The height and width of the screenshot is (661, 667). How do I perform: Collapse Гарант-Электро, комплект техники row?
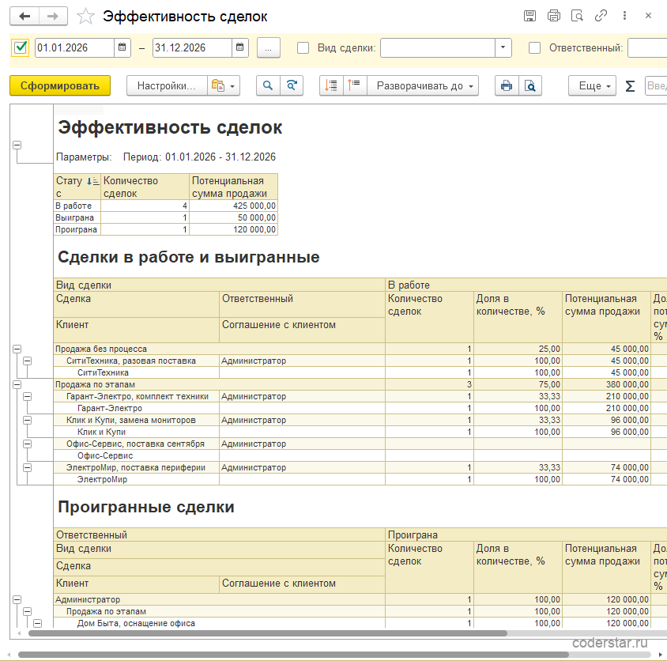27,396
